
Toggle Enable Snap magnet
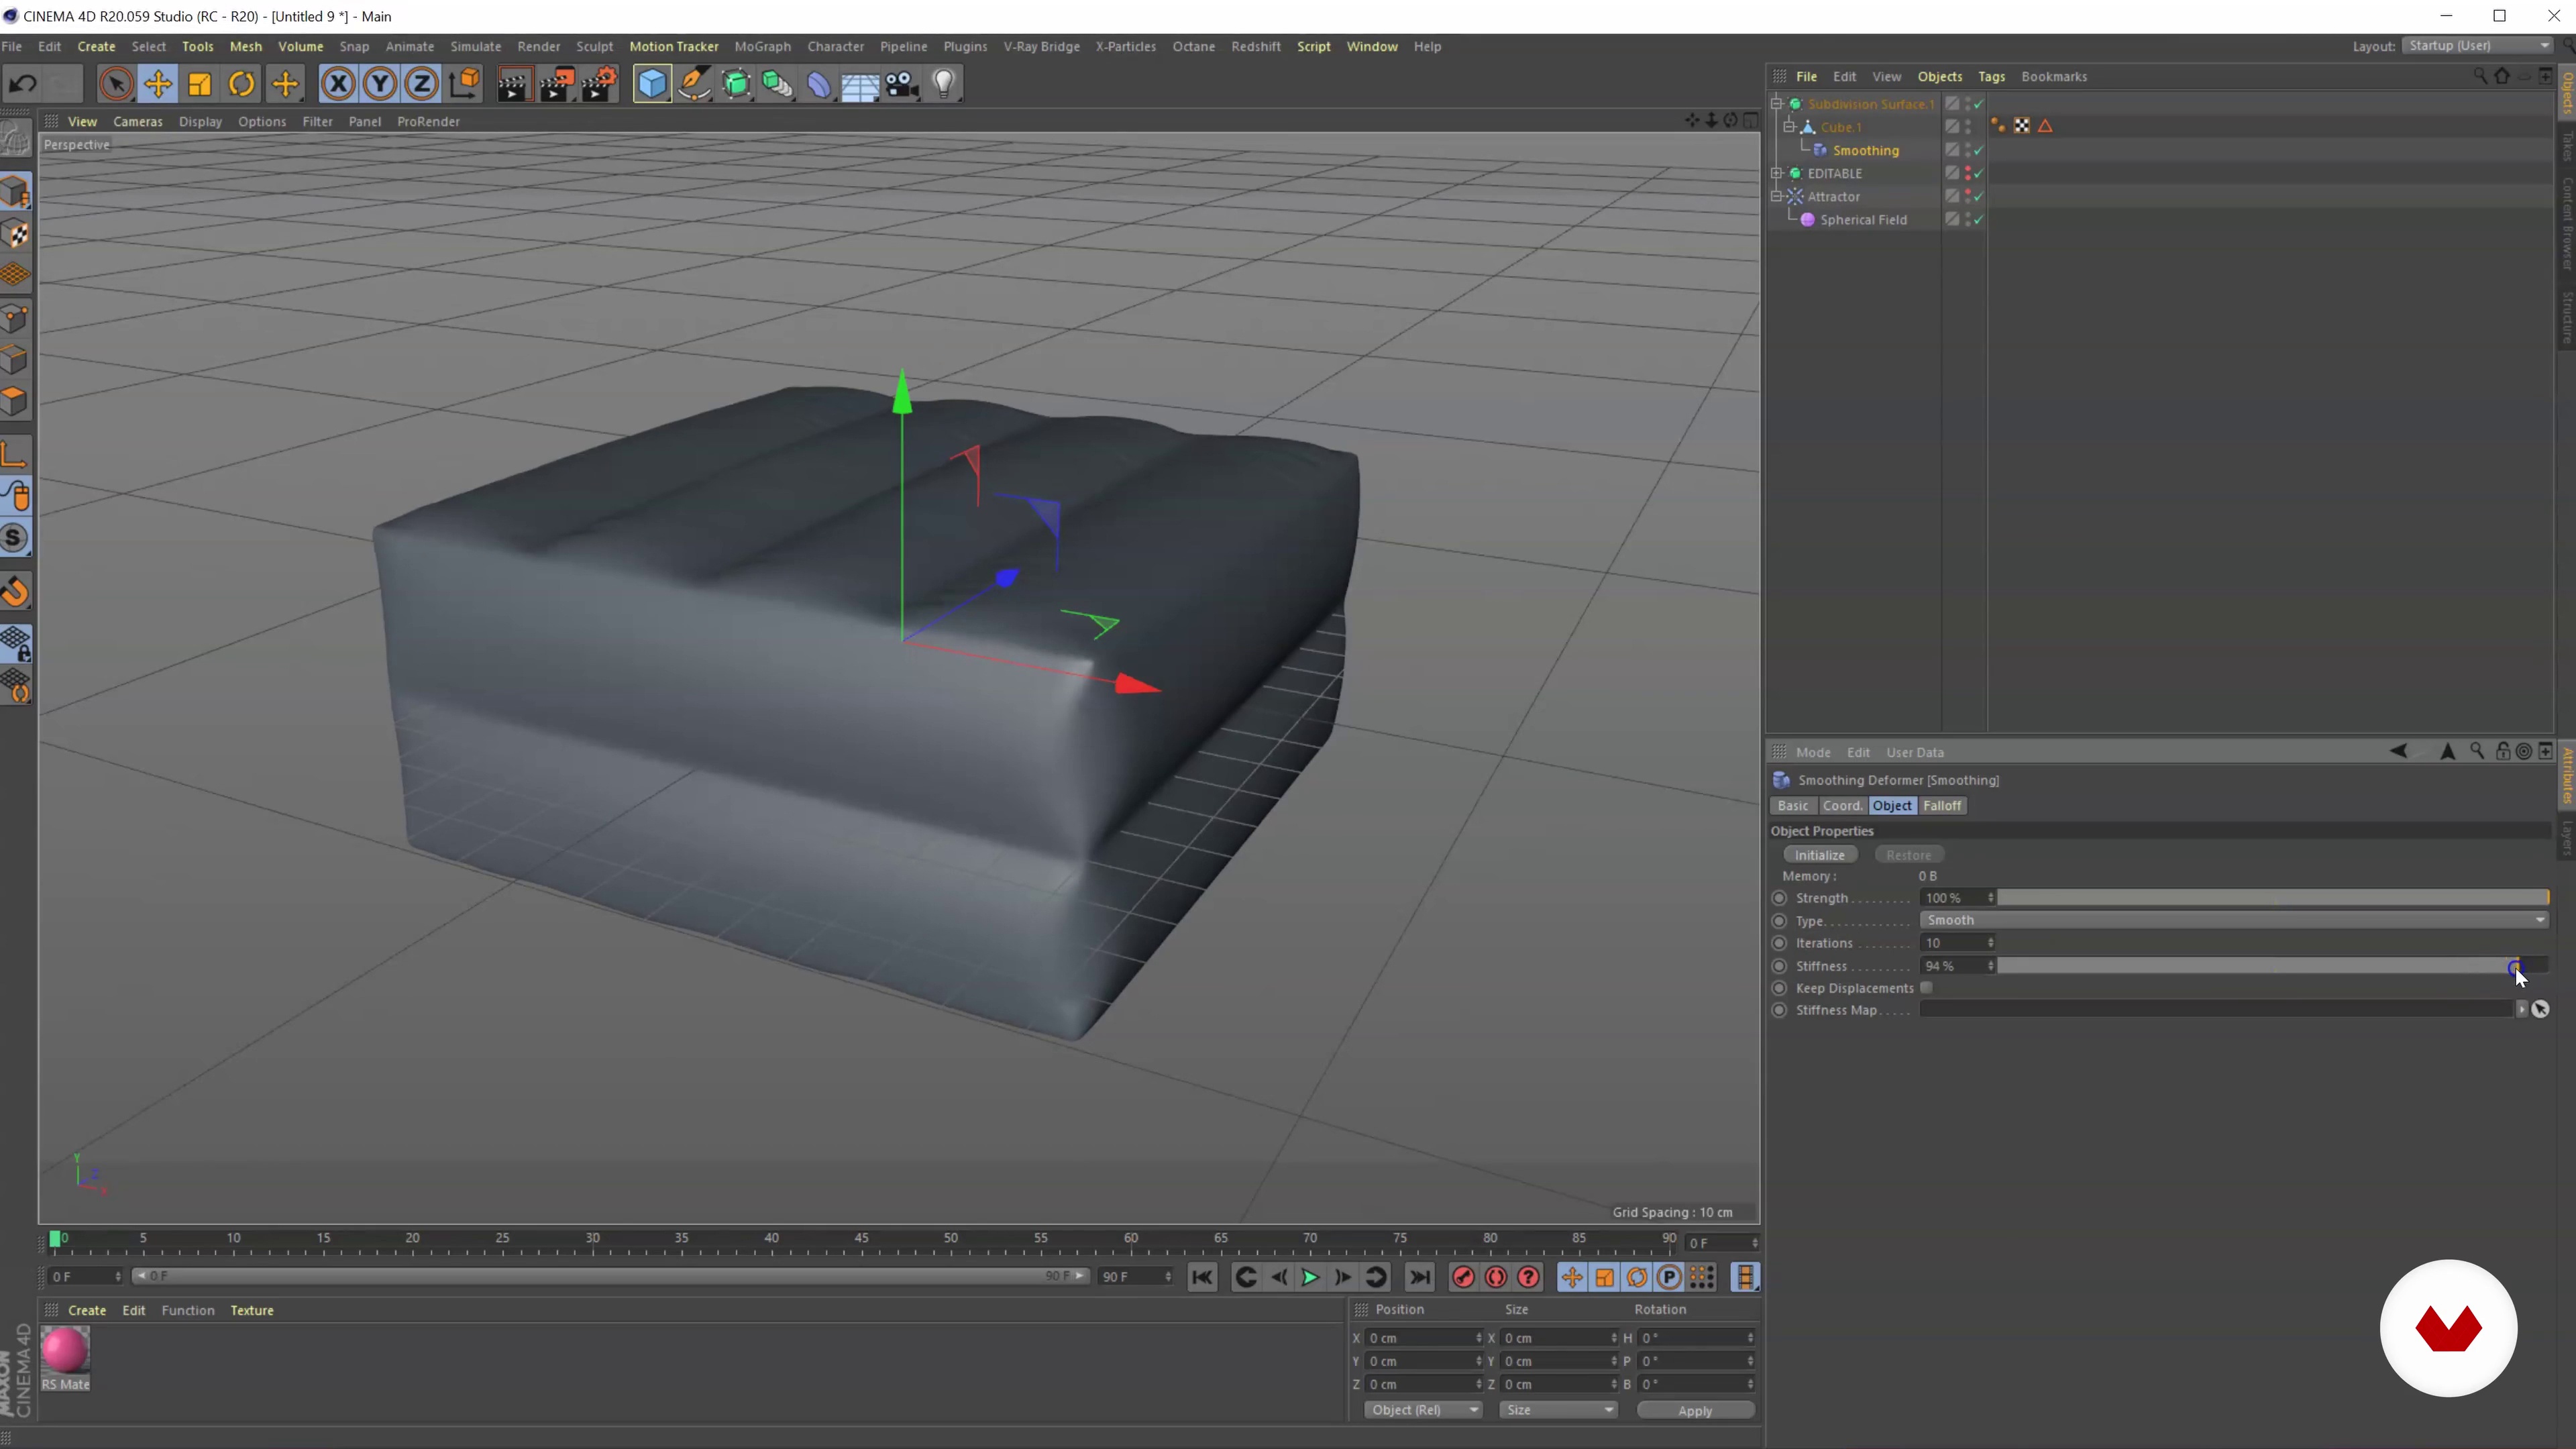16,592
